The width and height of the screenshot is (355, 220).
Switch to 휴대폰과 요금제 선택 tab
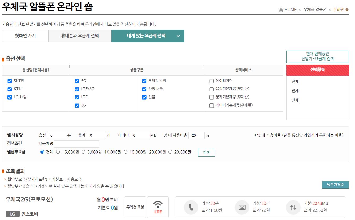pyautogui.click(x=80, y=36)
